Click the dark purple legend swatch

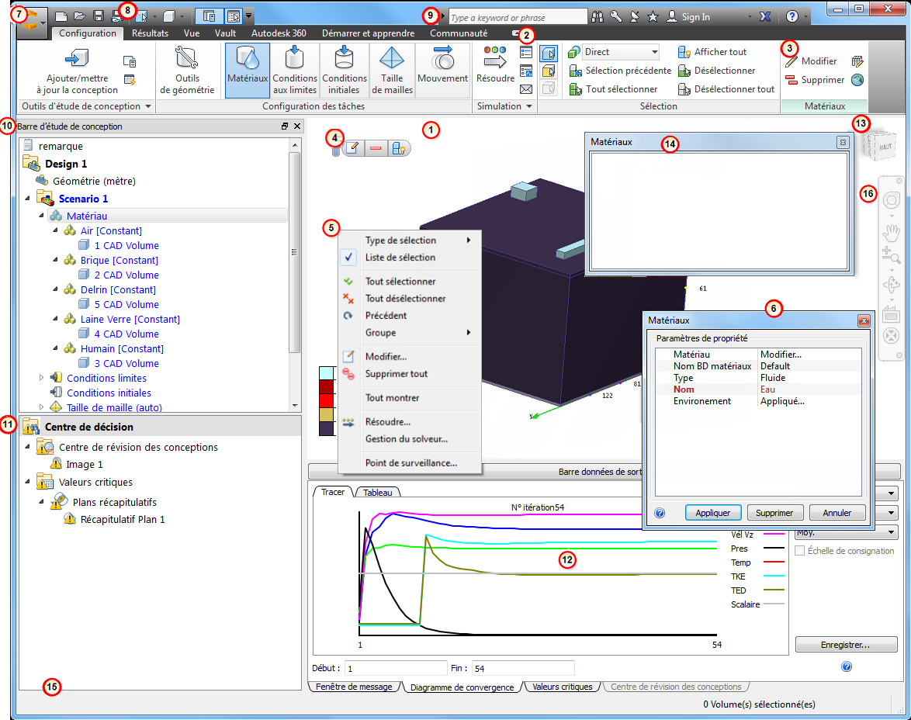(x=327, y=429)
